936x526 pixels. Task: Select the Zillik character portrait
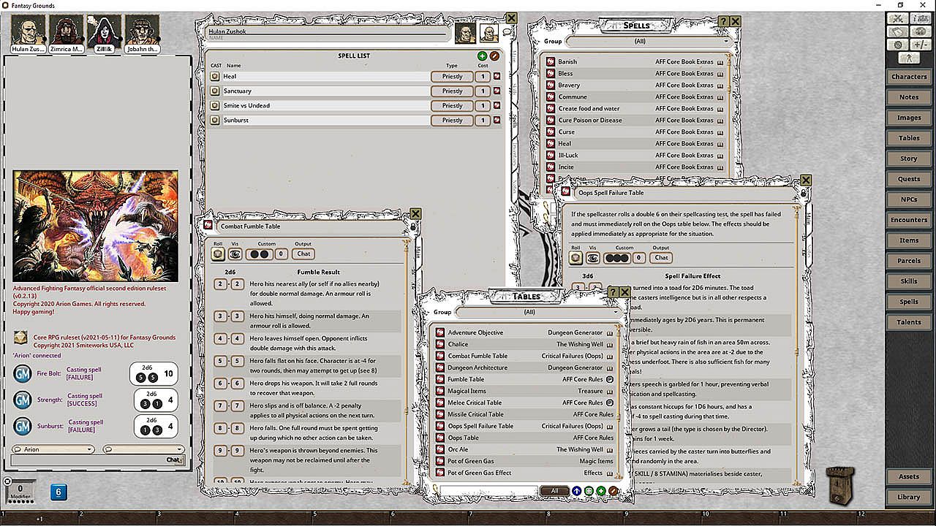(x=104, y=33)
